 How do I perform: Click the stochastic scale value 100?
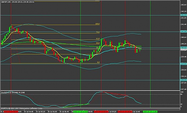pyautogui.click(x=182, y=92)
